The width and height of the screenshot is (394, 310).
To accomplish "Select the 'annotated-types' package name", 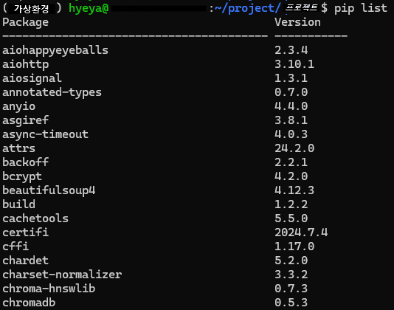I will [52, 92].
